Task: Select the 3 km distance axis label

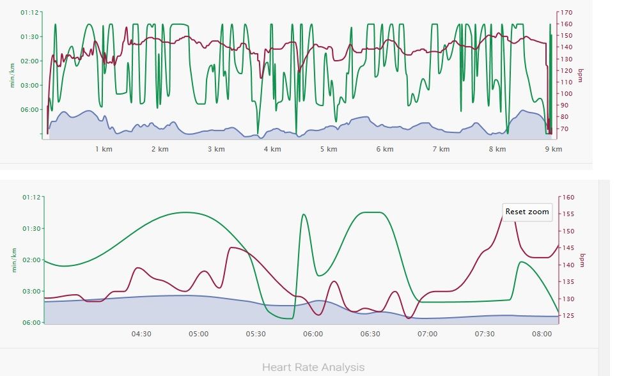Action: [216, 149]
